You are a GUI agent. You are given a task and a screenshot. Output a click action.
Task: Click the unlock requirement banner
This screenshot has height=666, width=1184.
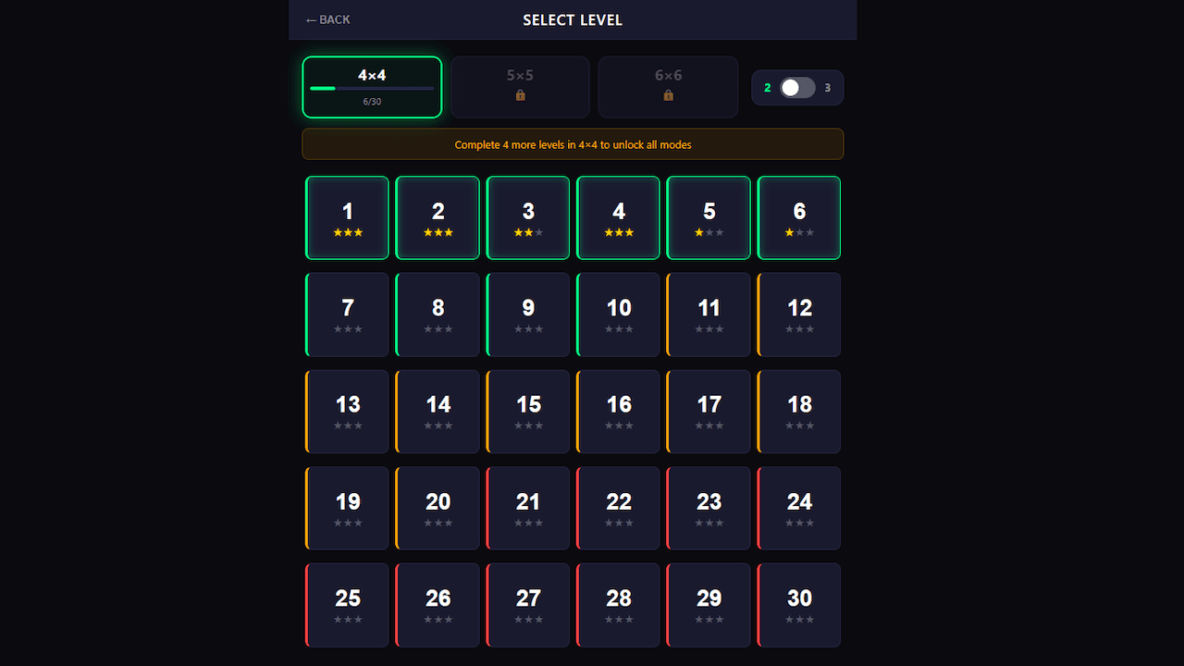click(573, 144)
